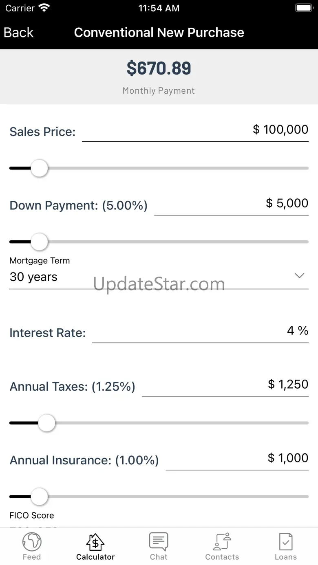318x565 pixels.
Task: Tap the Calculator house icon
Action: tap(95, 542)
